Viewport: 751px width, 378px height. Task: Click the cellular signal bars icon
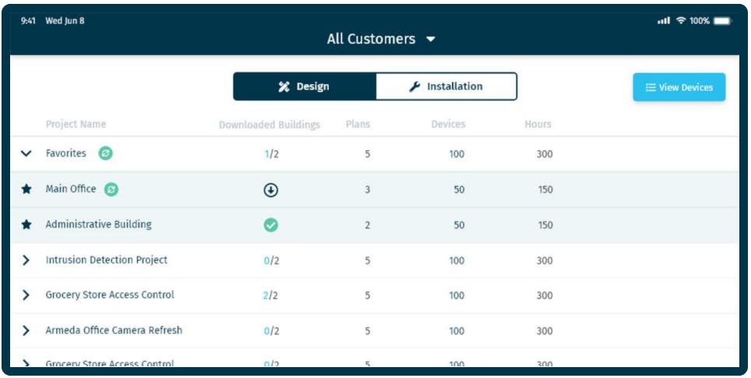point(663,21)
